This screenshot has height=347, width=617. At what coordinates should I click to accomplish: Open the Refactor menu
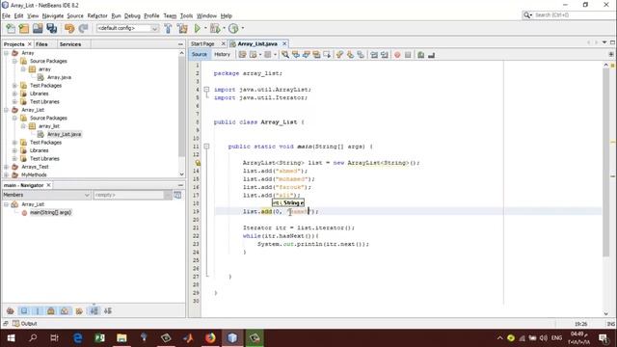pos(97,15)
